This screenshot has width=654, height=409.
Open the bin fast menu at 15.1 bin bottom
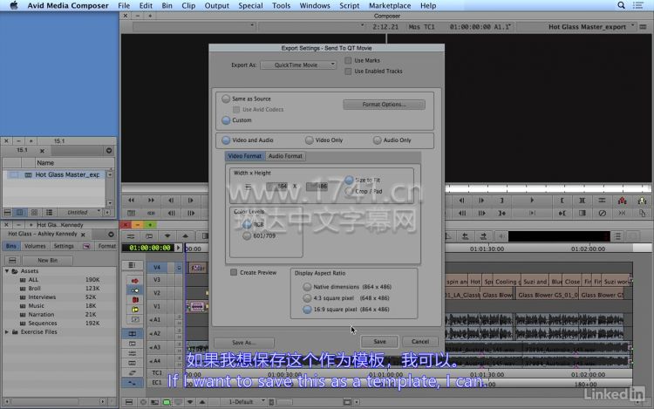(7, 213)
